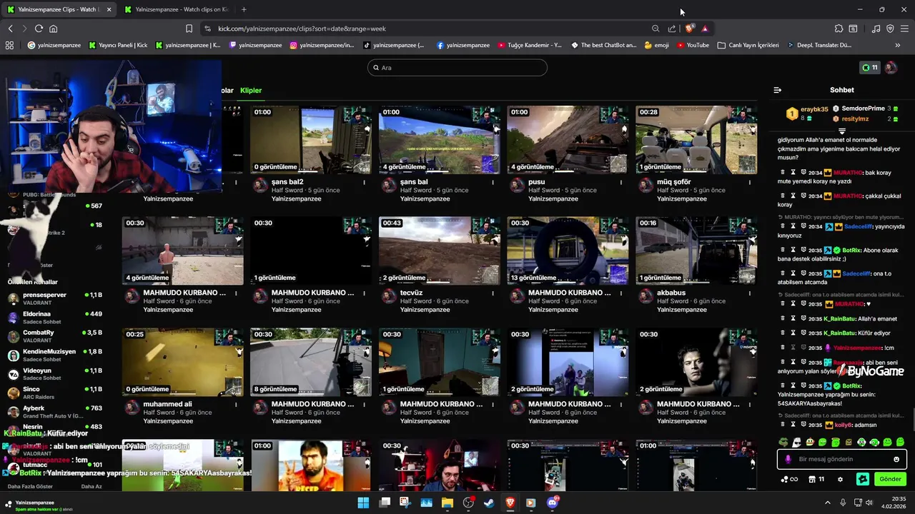This screenshot has height=514, width=915.
Task: Bookmark this page with the bookmark icon
Action: 189,29
